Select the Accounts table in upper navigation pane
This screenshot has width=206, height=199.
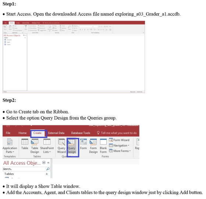click(8, 40)
